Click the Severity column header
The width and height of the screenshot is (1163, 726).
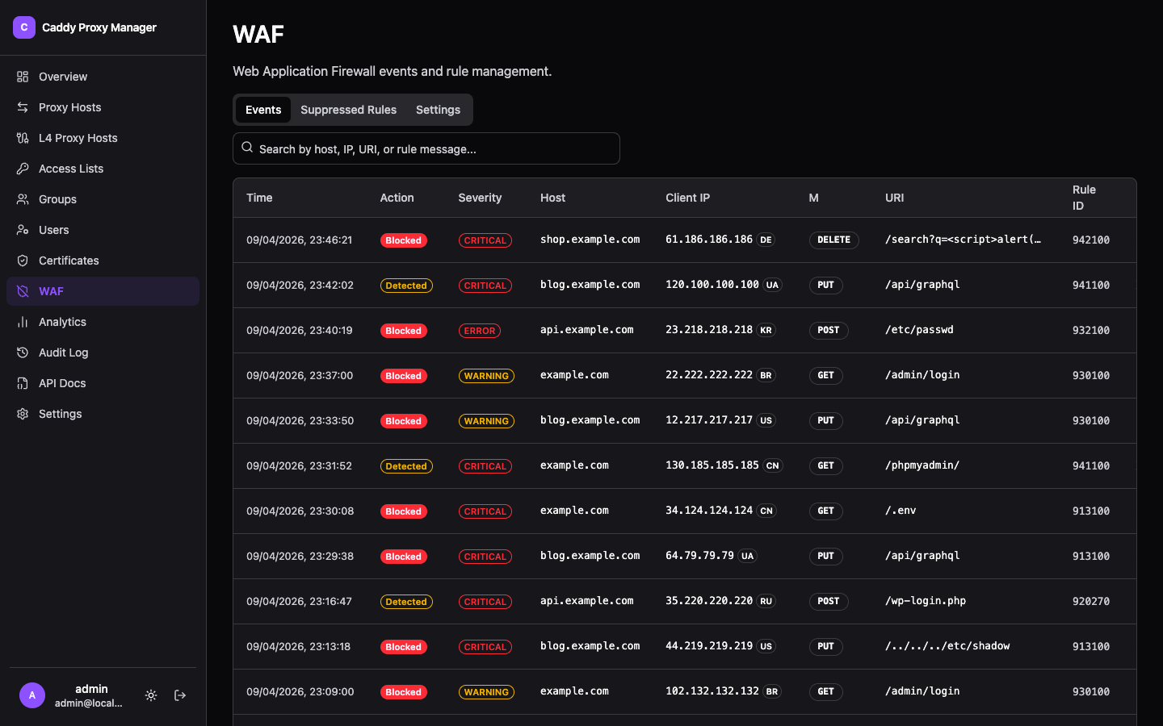coord(480,198)
